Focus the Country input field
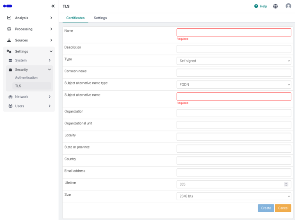This screenshot has width=295, height=220. click(x=234, y=160)
